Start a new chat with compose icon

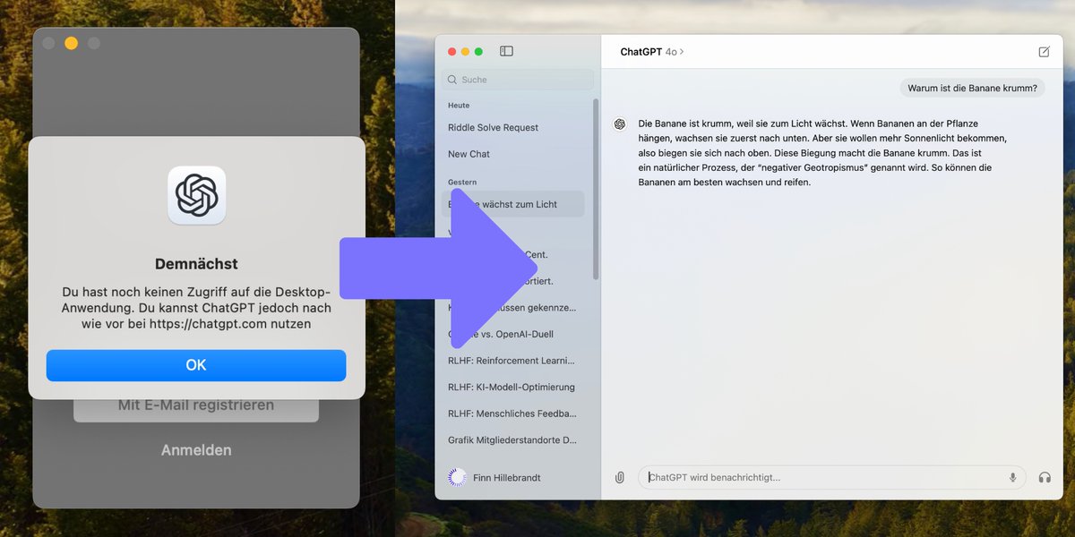coord(1044,52)
